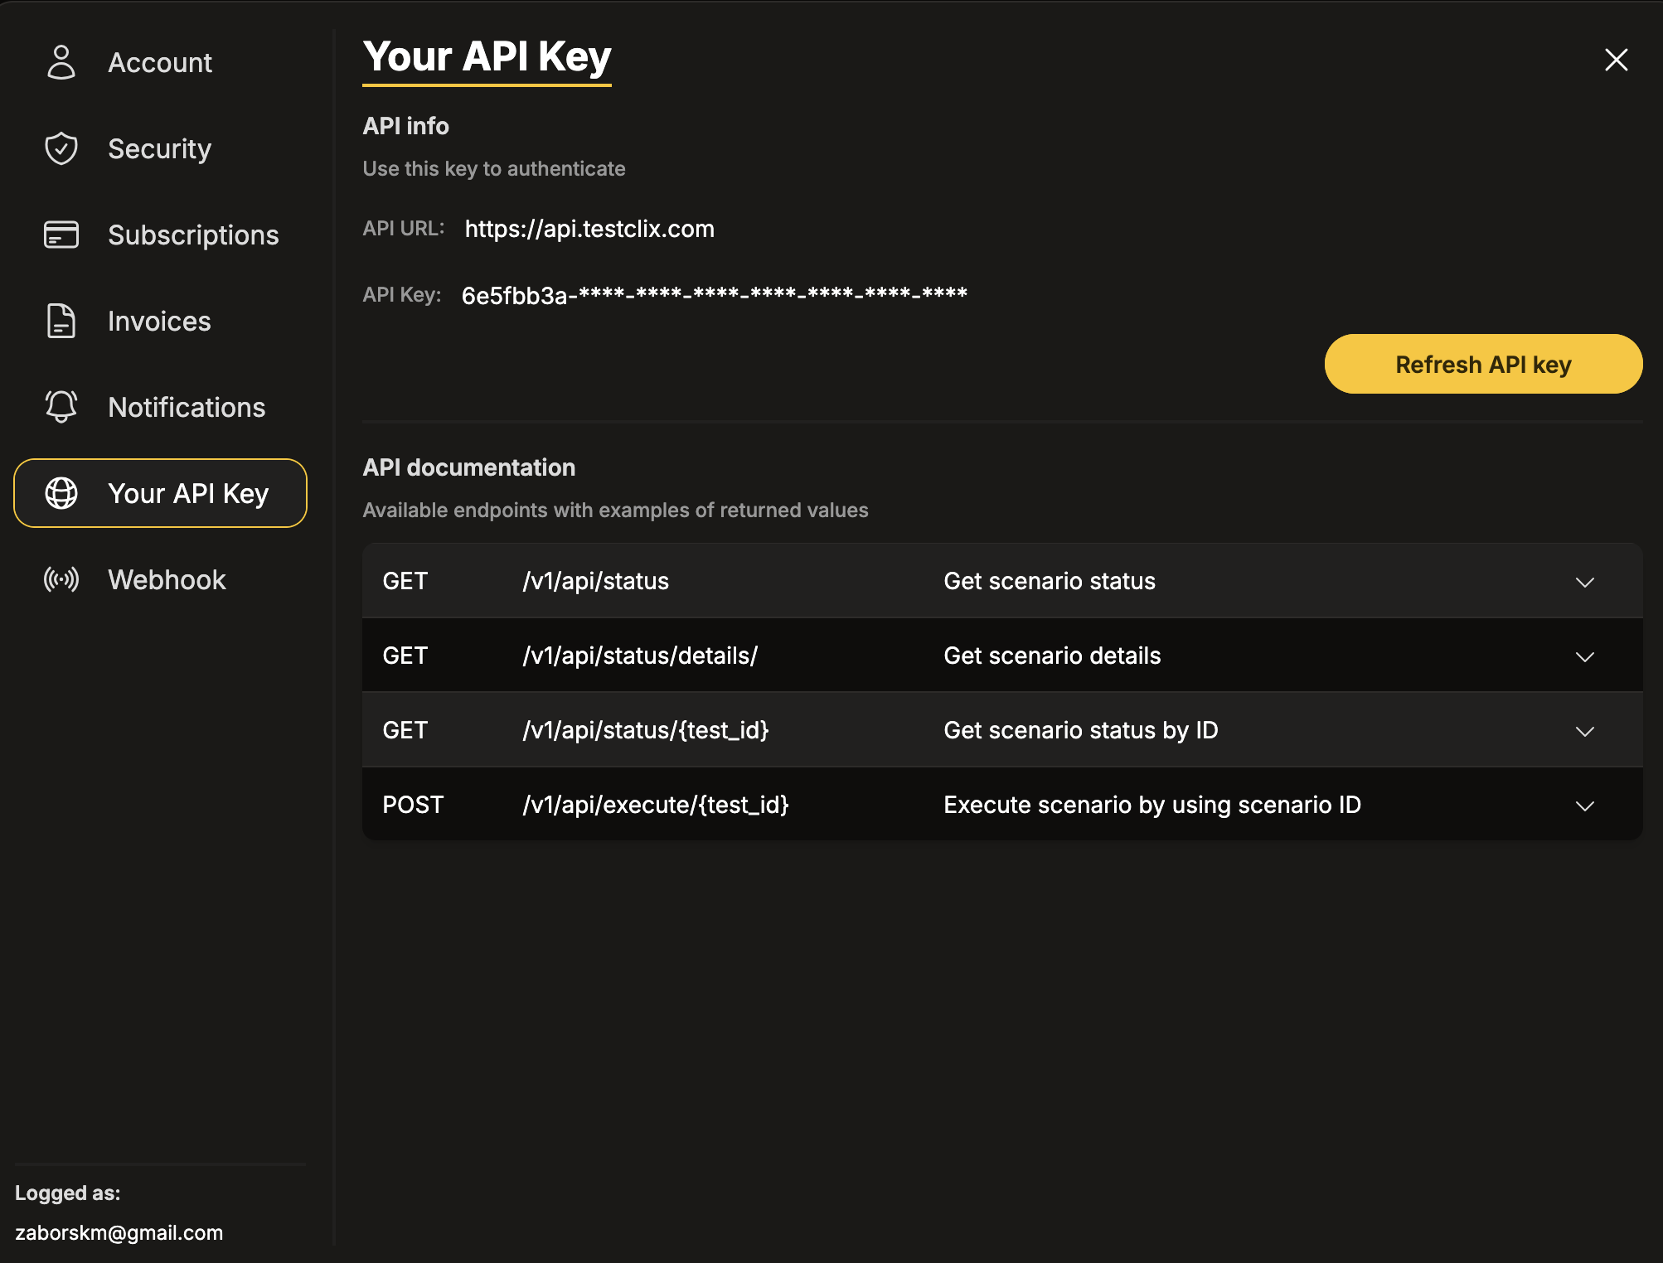1663x1263 pixels.
Task: Click the Account person icon
Action: tap(61, 62)
